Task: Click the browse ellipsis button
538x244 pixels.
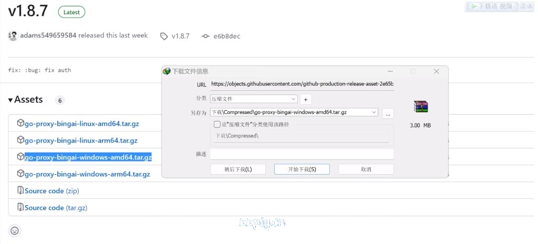Action: pyautogui.click(x=388, y=114)
